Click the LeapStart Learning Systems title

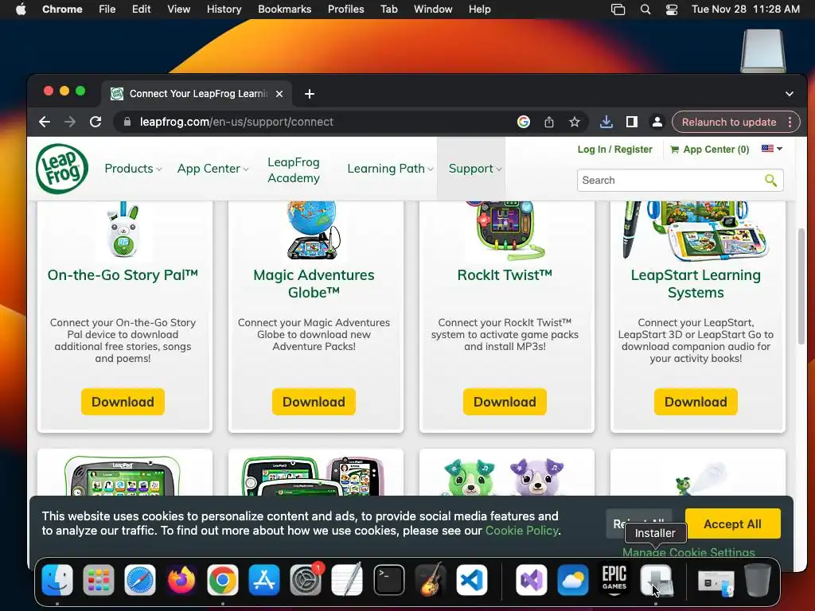696,284
